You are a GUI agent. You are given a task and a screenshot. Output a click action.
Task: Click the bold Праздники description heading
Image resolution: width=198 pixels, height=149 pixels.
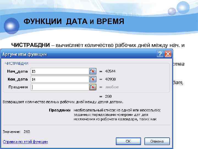click(60, 110)
